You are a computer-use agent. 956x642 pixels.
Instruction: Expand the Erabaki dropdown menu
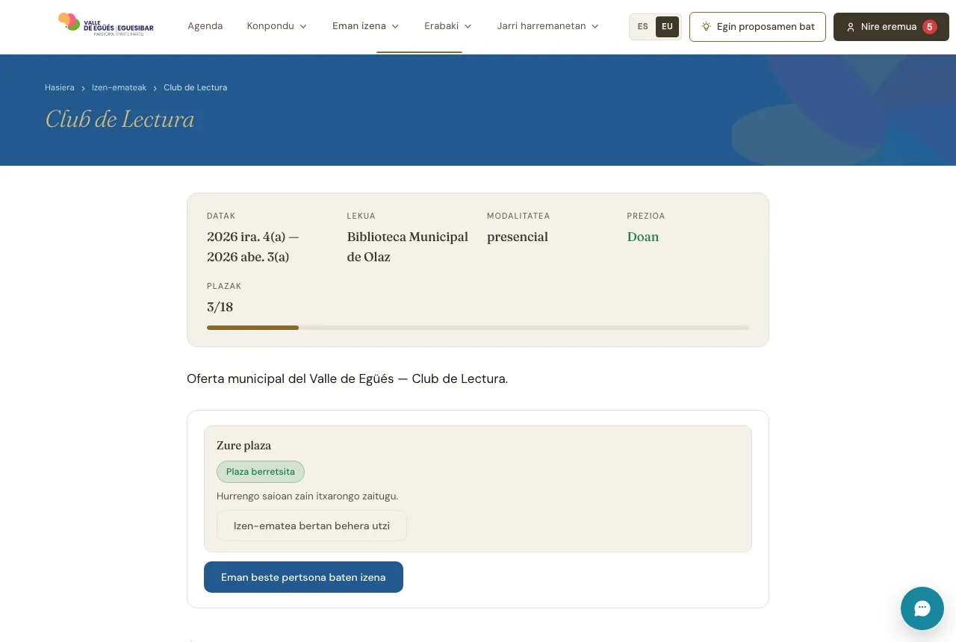[x=448, y=26]
